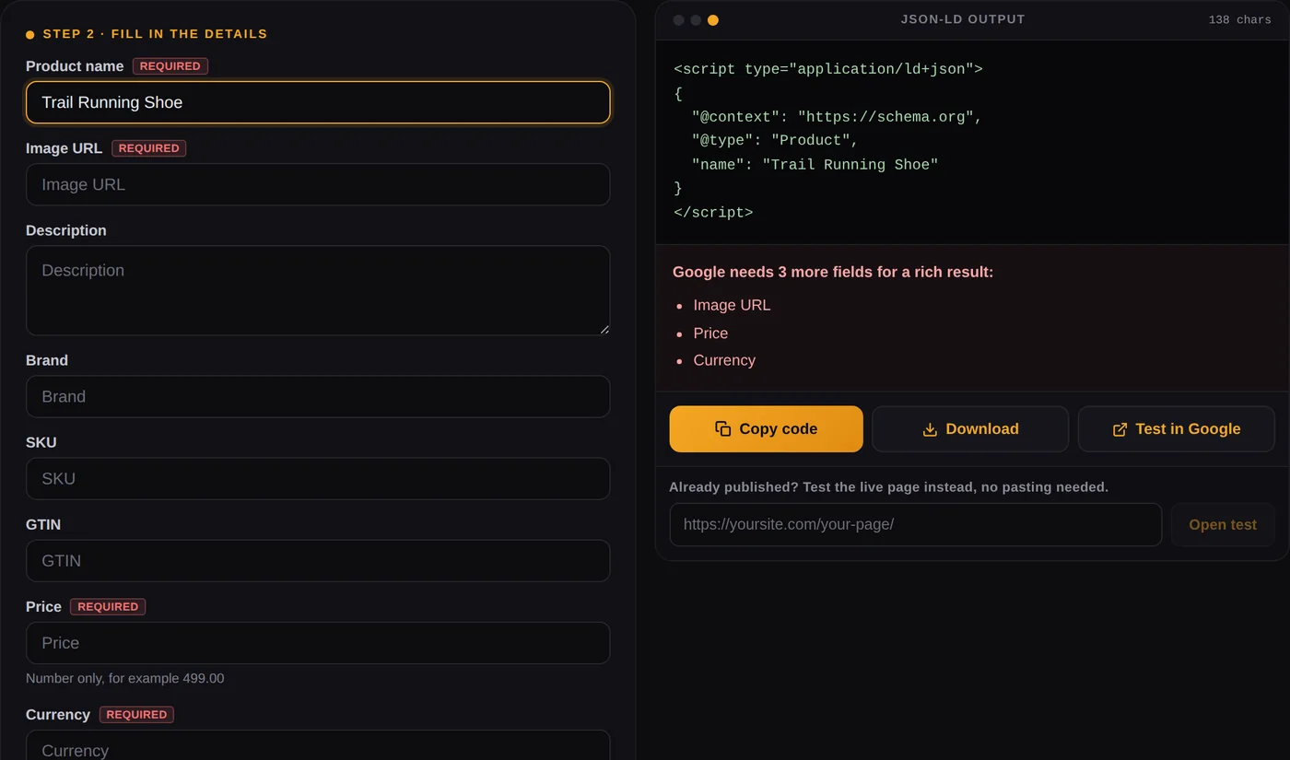Click REQUIRED badge next to Product name
This screenshot has height=760, width=1290.
pyautogui.click(x=170, y=66)
